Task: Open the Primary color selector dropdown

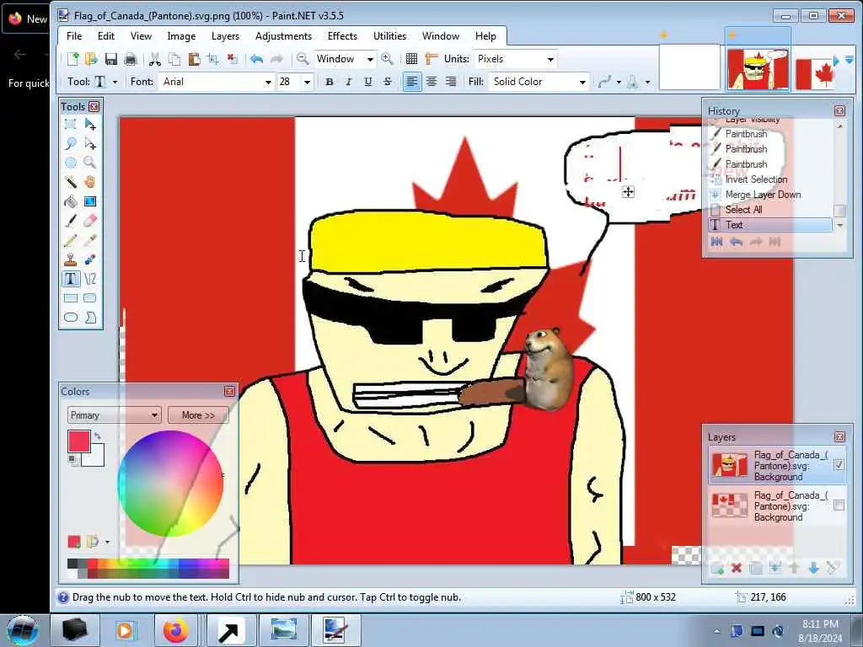Action: [114, 414]
